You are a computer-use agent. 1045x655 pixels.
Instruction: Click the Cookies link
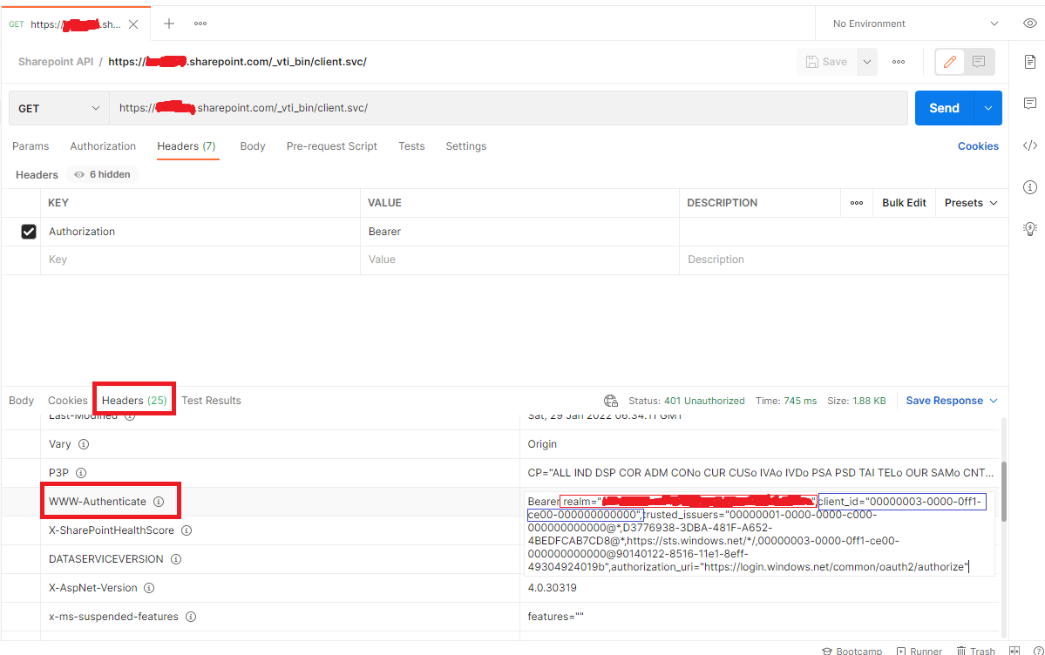[x=978, y=146]
